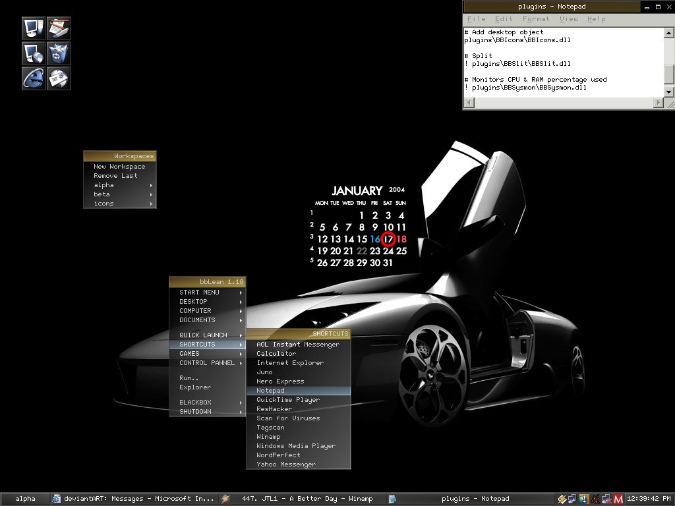The width and height of the screenshot is (675, 506).
Task: Choose New Workspace in Workspaces menu
Action: coord(120,167)
